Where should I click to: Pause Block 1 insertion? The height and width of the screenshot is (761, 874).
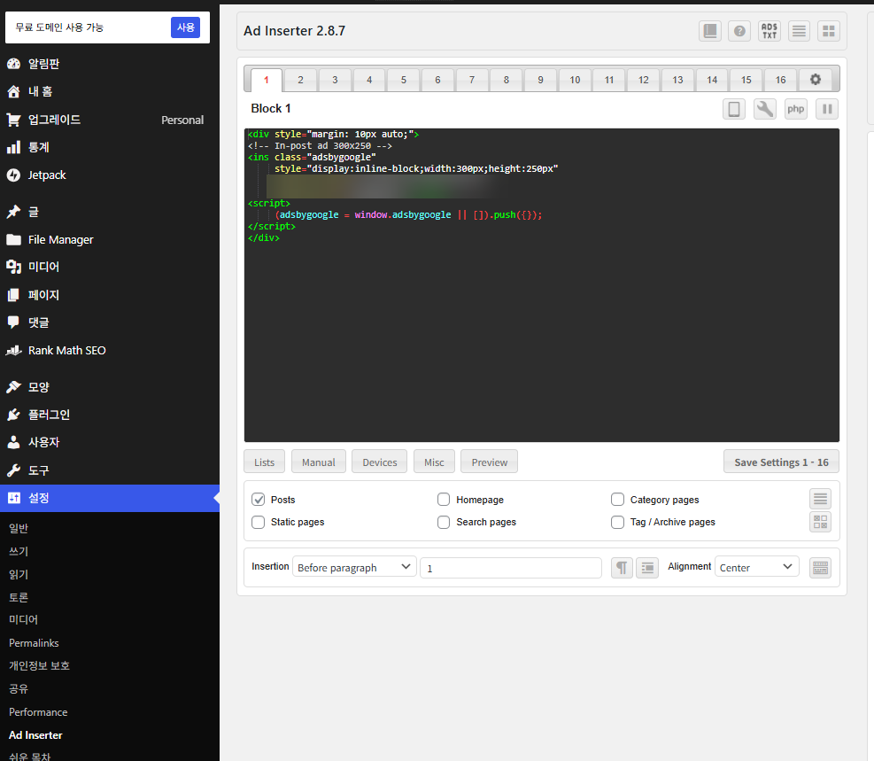click(826, 109)
